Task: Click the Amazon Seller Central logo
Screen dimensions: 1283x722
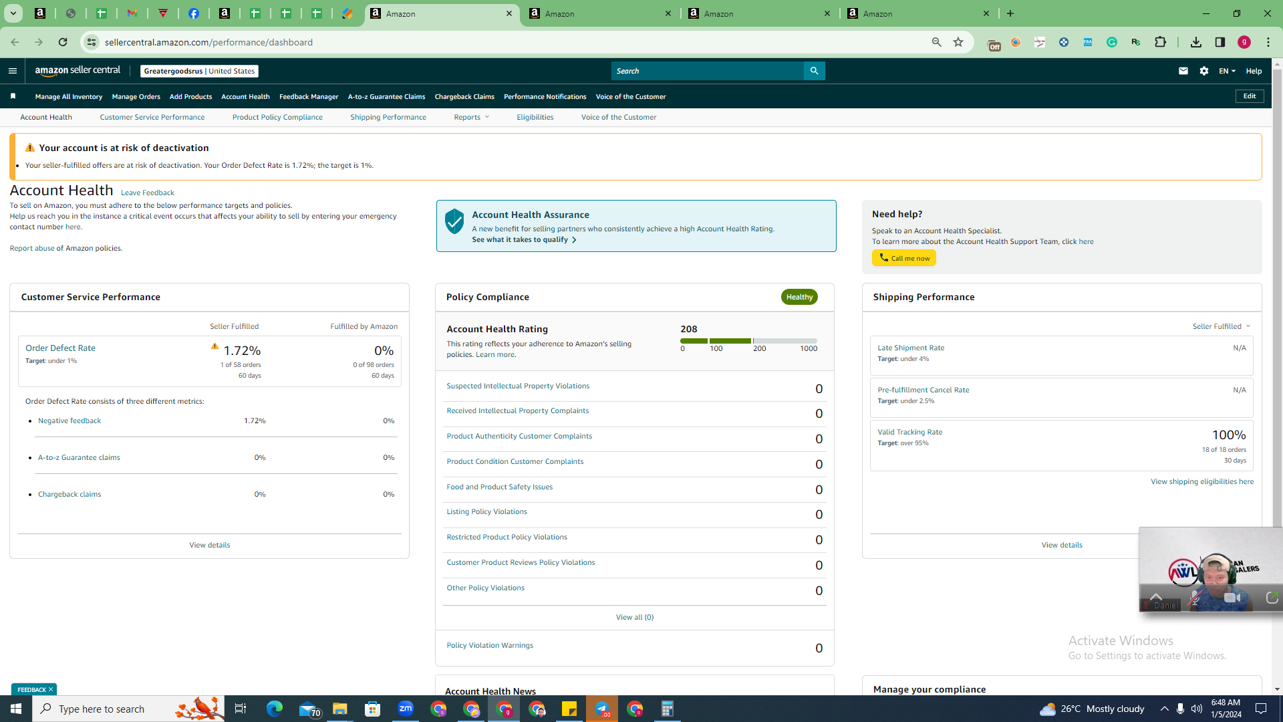Action: [78, 71]
